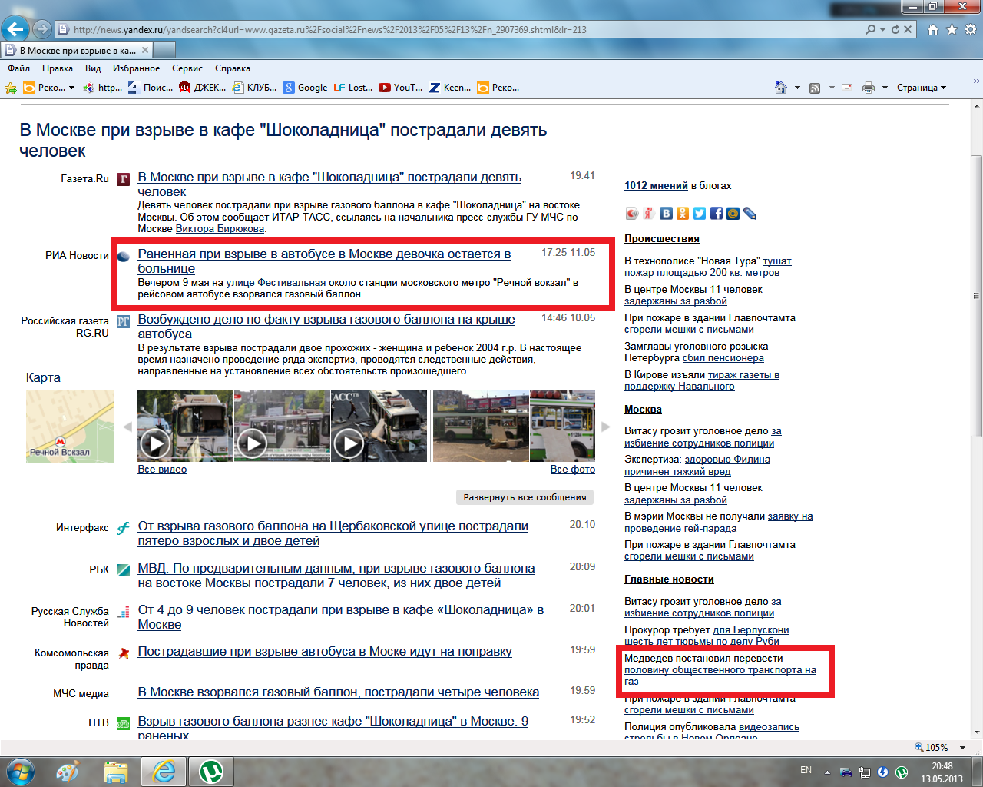Viewport: 983px width, 787px height.
Task: Open the Keen... bookmark in favorites bar
Action: pyautogui.click(x=449, y=88)
